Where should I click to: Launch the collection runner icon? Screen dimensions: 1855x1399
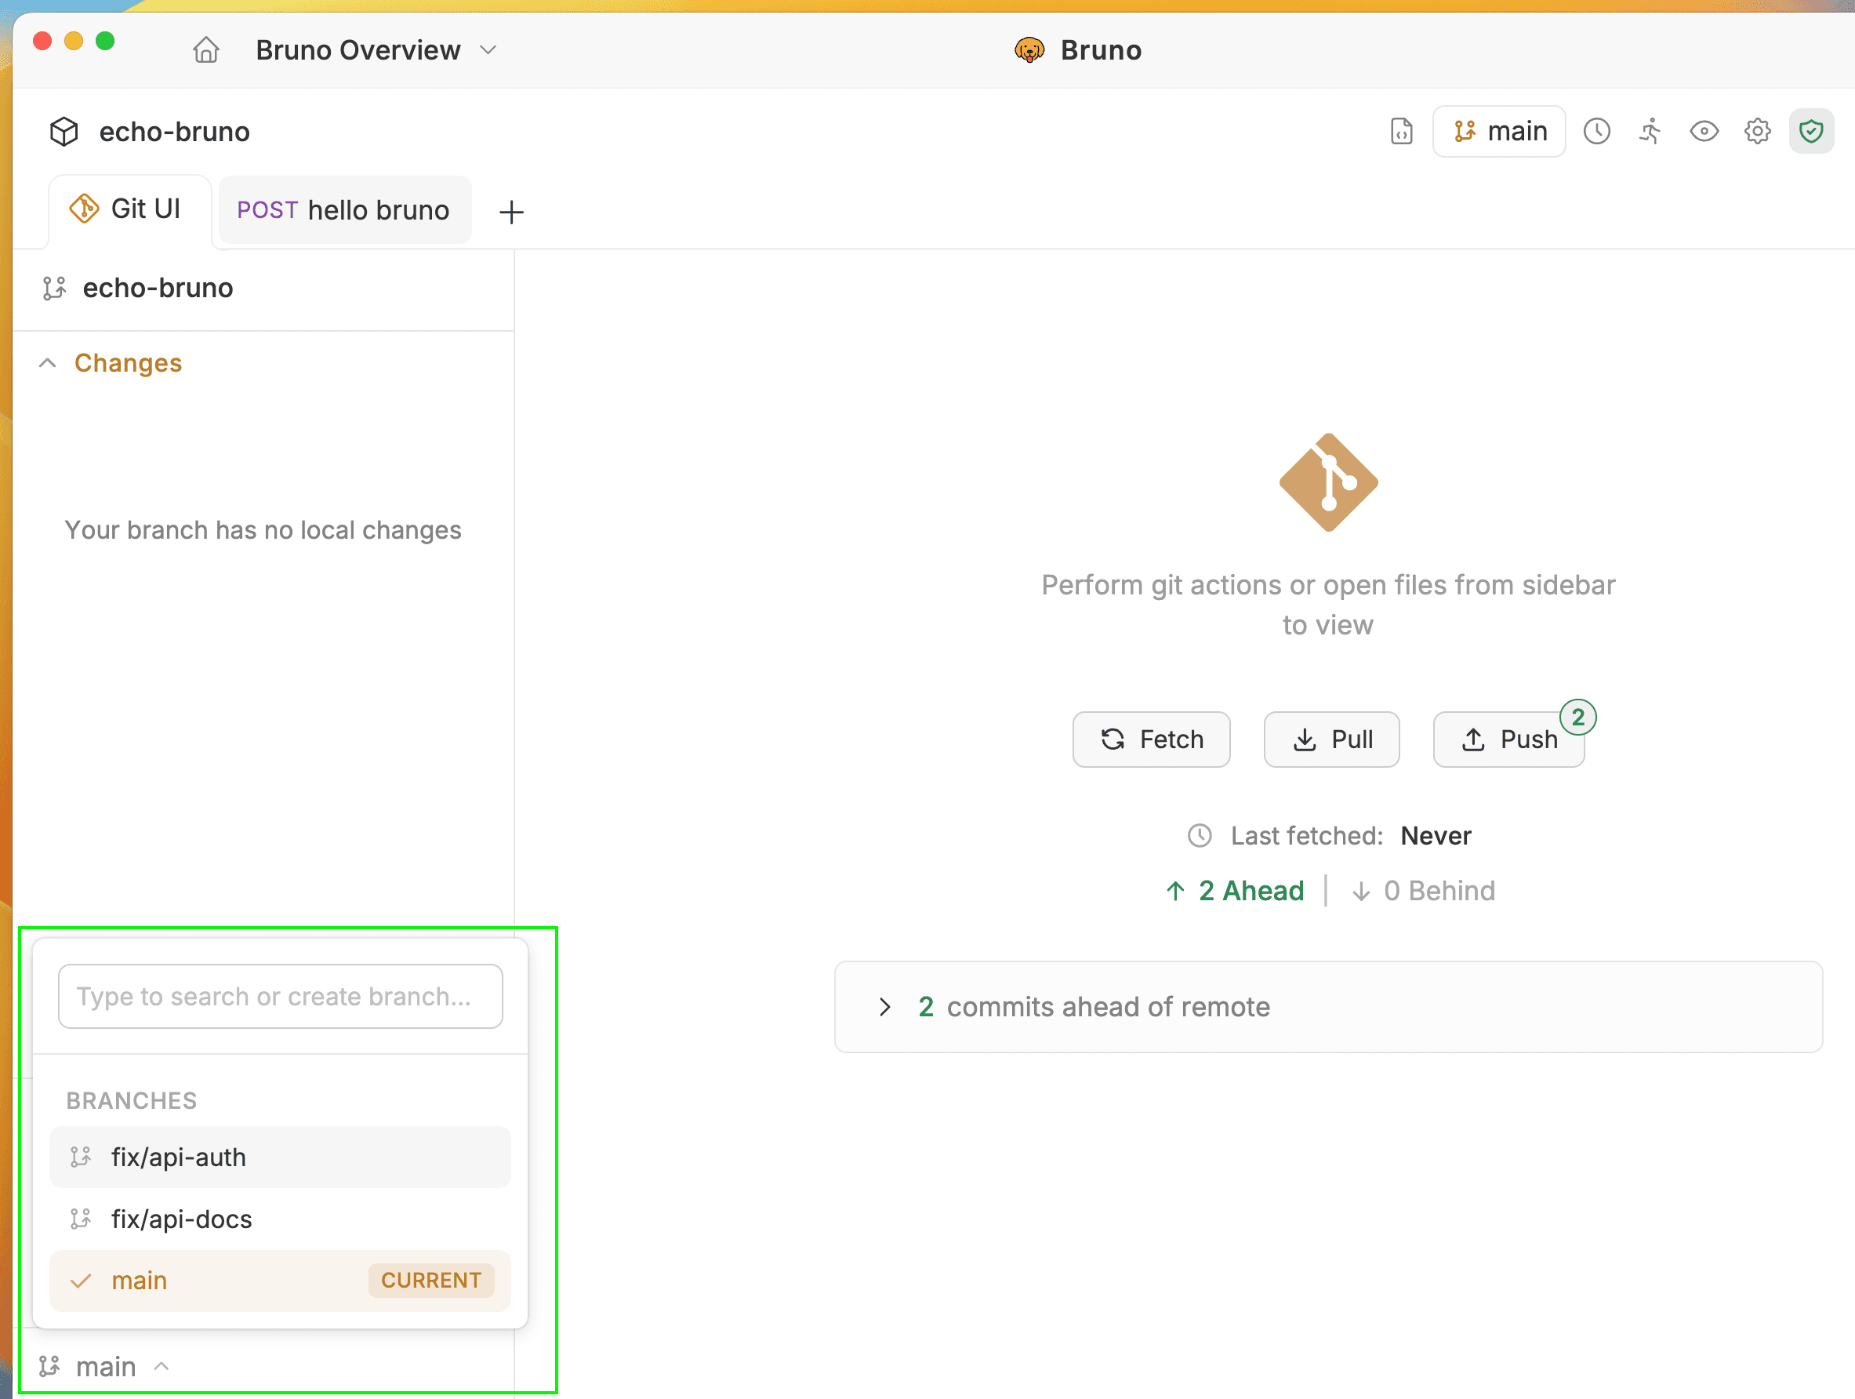click(x=1650, y=131)
